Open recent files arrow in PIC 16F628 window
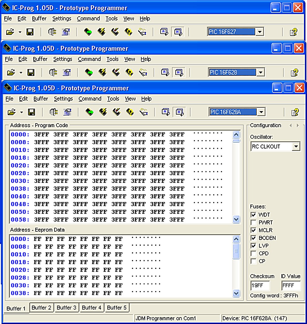The image size is (307, 324). click(21, 73)
